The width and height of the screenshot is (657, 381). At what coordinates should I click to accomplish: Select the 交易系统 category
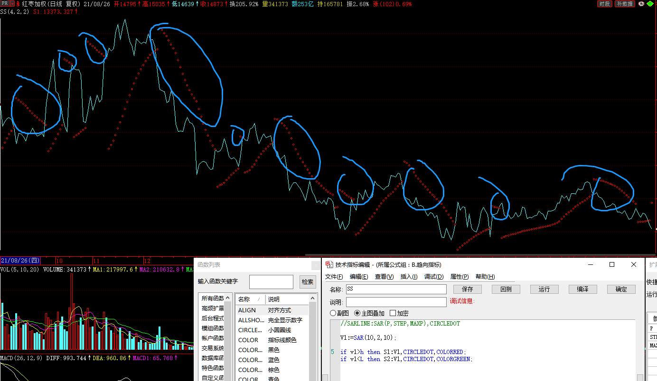click(x=213, y=348)
